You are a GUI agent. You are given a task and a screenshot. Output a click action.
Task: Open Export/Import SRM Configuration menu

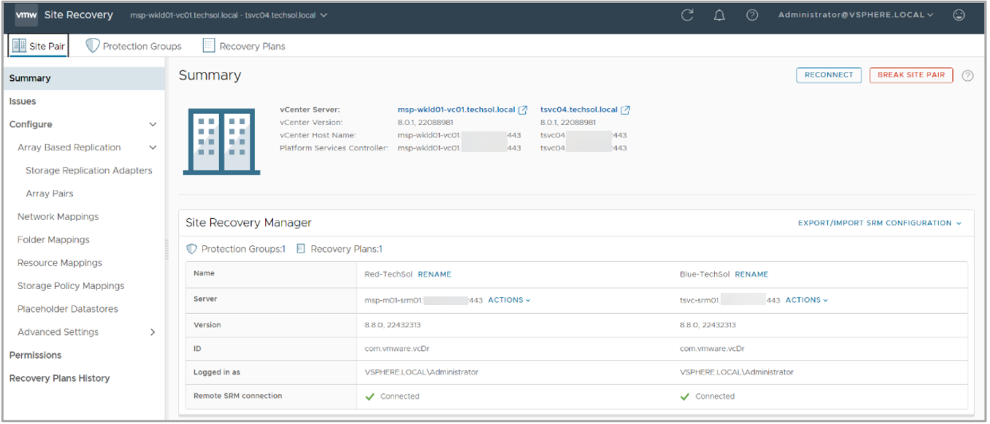[880, 223]
